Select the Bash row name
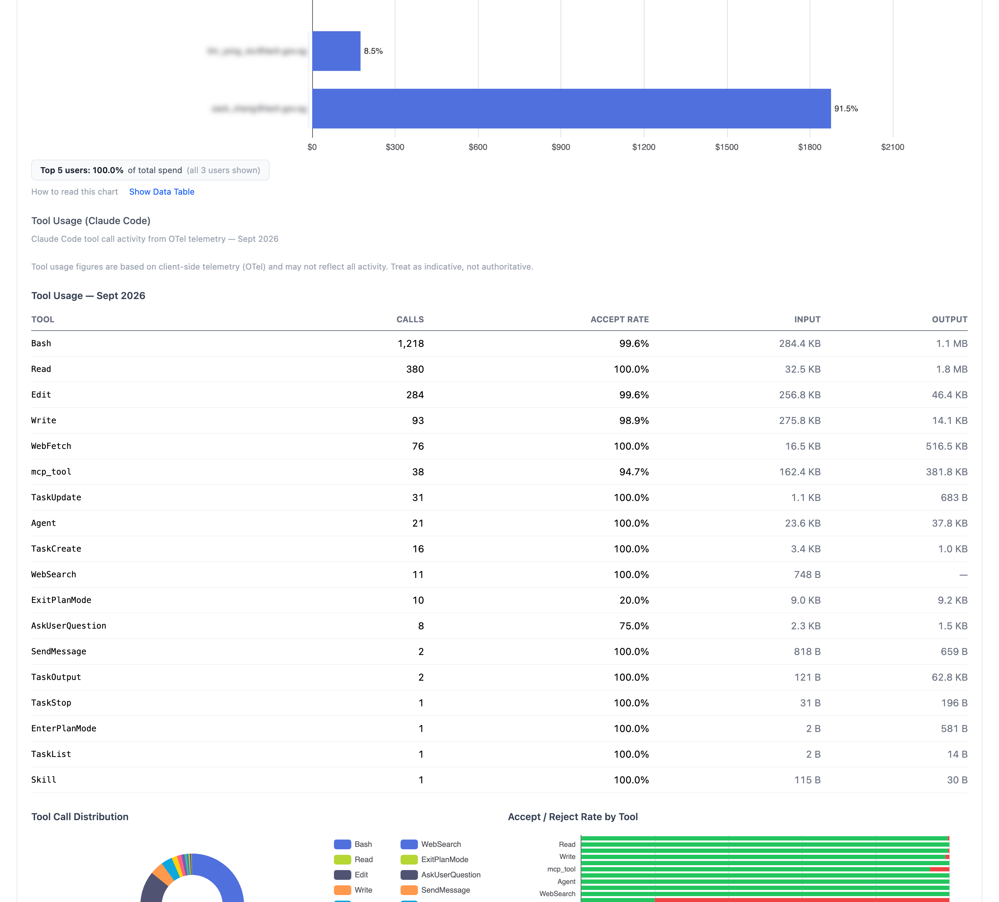999x902 pixels. tap(41, 343)
